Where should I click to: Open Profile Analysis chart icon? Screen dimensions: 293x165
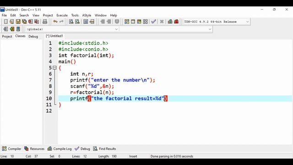(170, 22)
